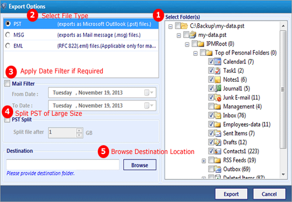Open the From Date calendar dropdown
The height and width of the screenshot is (202, 292).
click(149, 93)
